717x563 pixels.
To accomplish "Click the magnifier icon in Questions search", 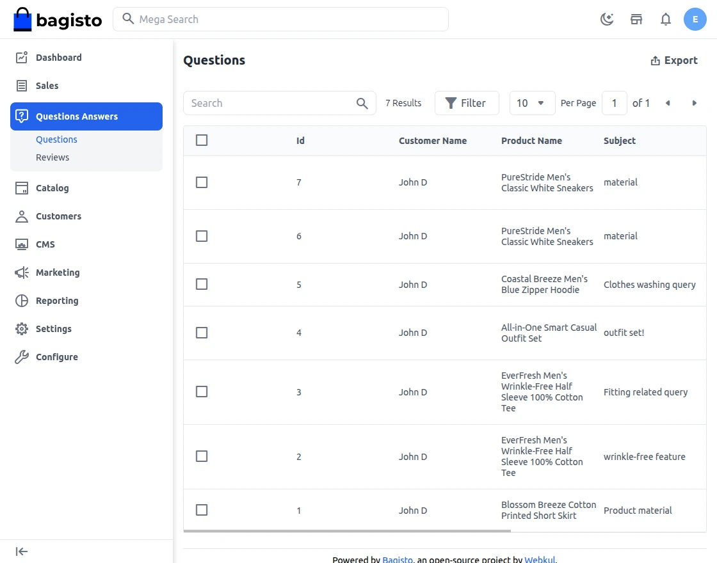I will pyautogui.click(x=362, y=103).
